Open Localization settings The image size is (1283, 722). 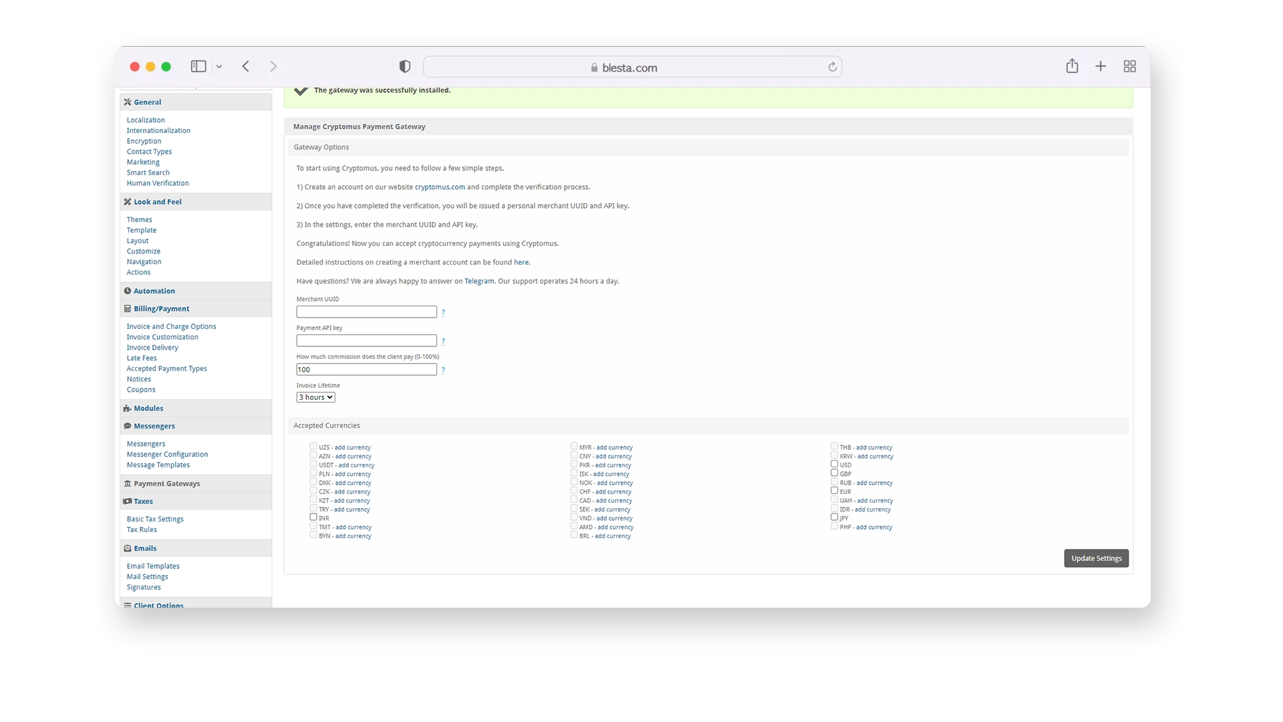pos(146,120)
